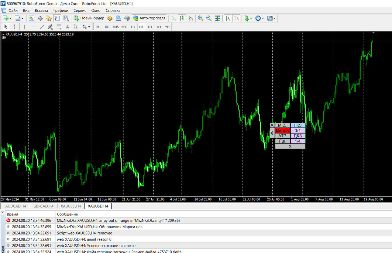Draw a horizontal line
392x253 pixels.
click(x=33, y=27)
